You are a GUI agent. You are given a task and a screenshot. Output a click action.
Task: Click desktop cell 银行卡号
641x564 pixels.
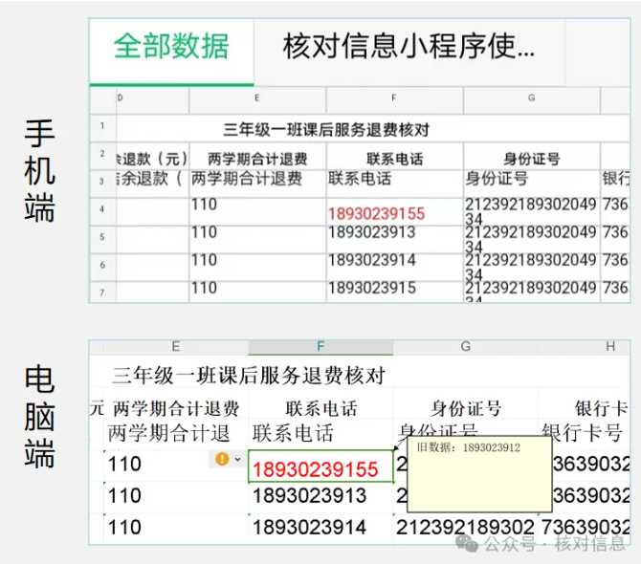point(584,434)
